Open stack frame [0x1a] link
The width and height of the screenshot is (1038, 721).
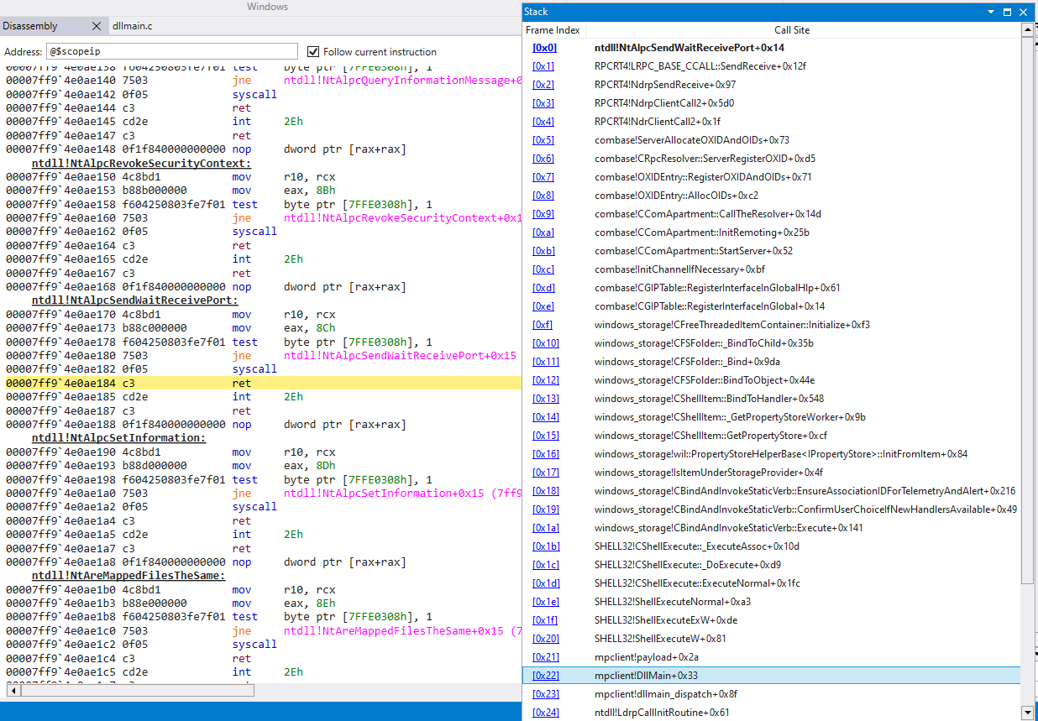[x=546, y=528]
